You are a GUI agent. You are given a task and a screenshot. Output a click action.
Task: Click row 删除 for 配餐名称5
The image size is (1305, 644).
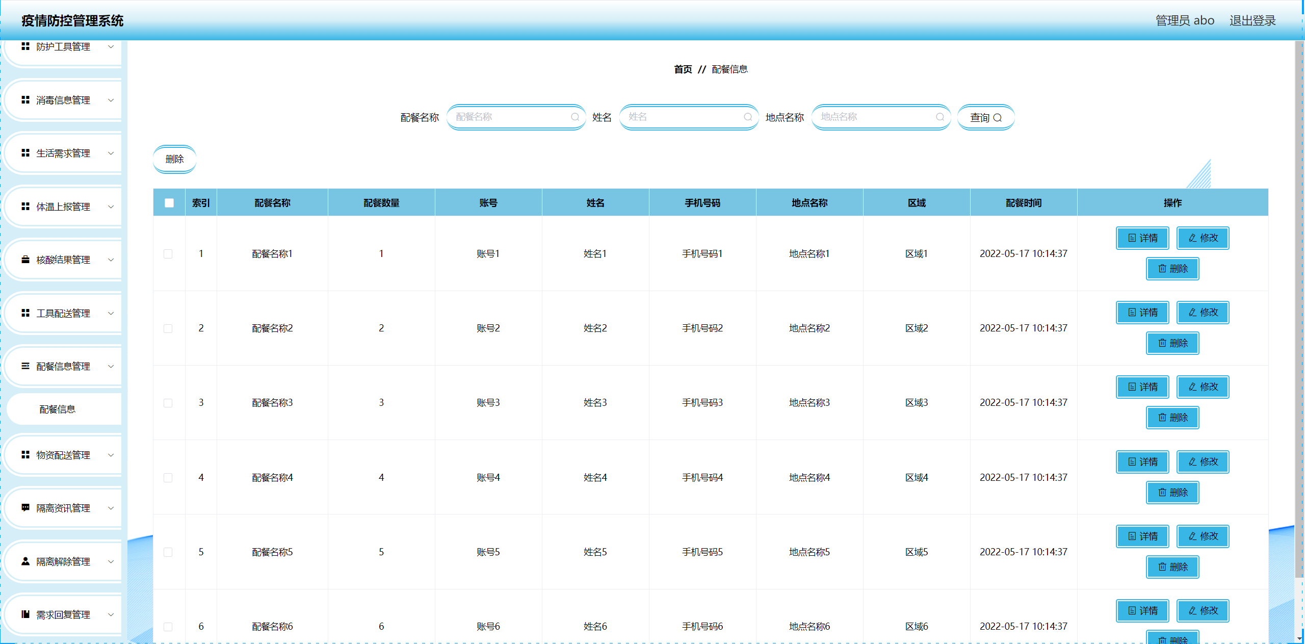point(1172,567)
